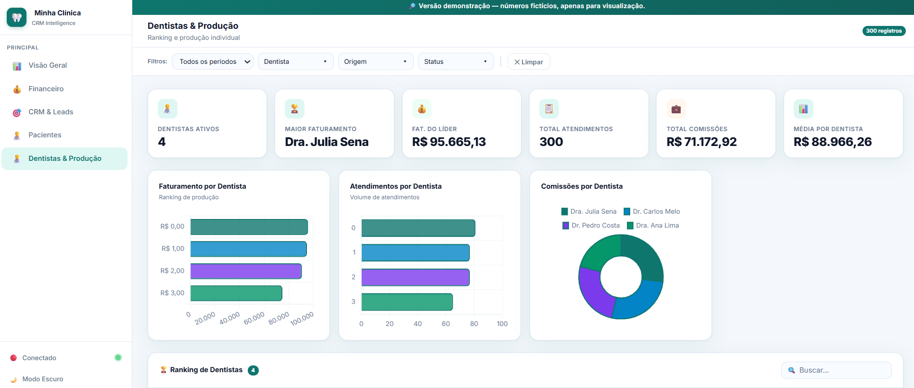Open the Pacientes page

[x=64, y=135]
